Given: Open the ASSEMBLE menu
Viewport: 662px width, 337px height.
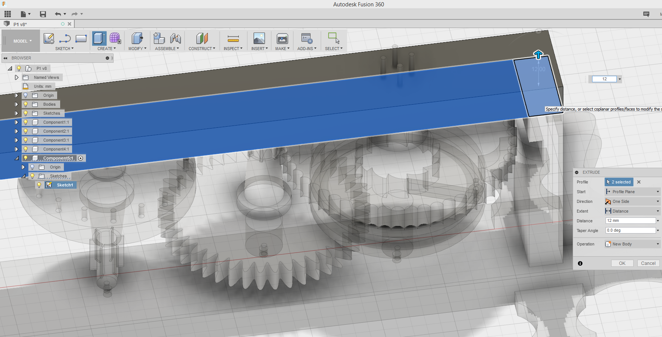Looking at the screenshot, I should pyautogui.click(x=167, y=49).
